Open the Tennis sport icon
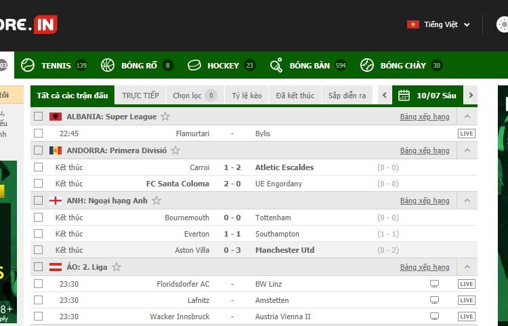This screenshot has width=508, height=326. point(28,66)
